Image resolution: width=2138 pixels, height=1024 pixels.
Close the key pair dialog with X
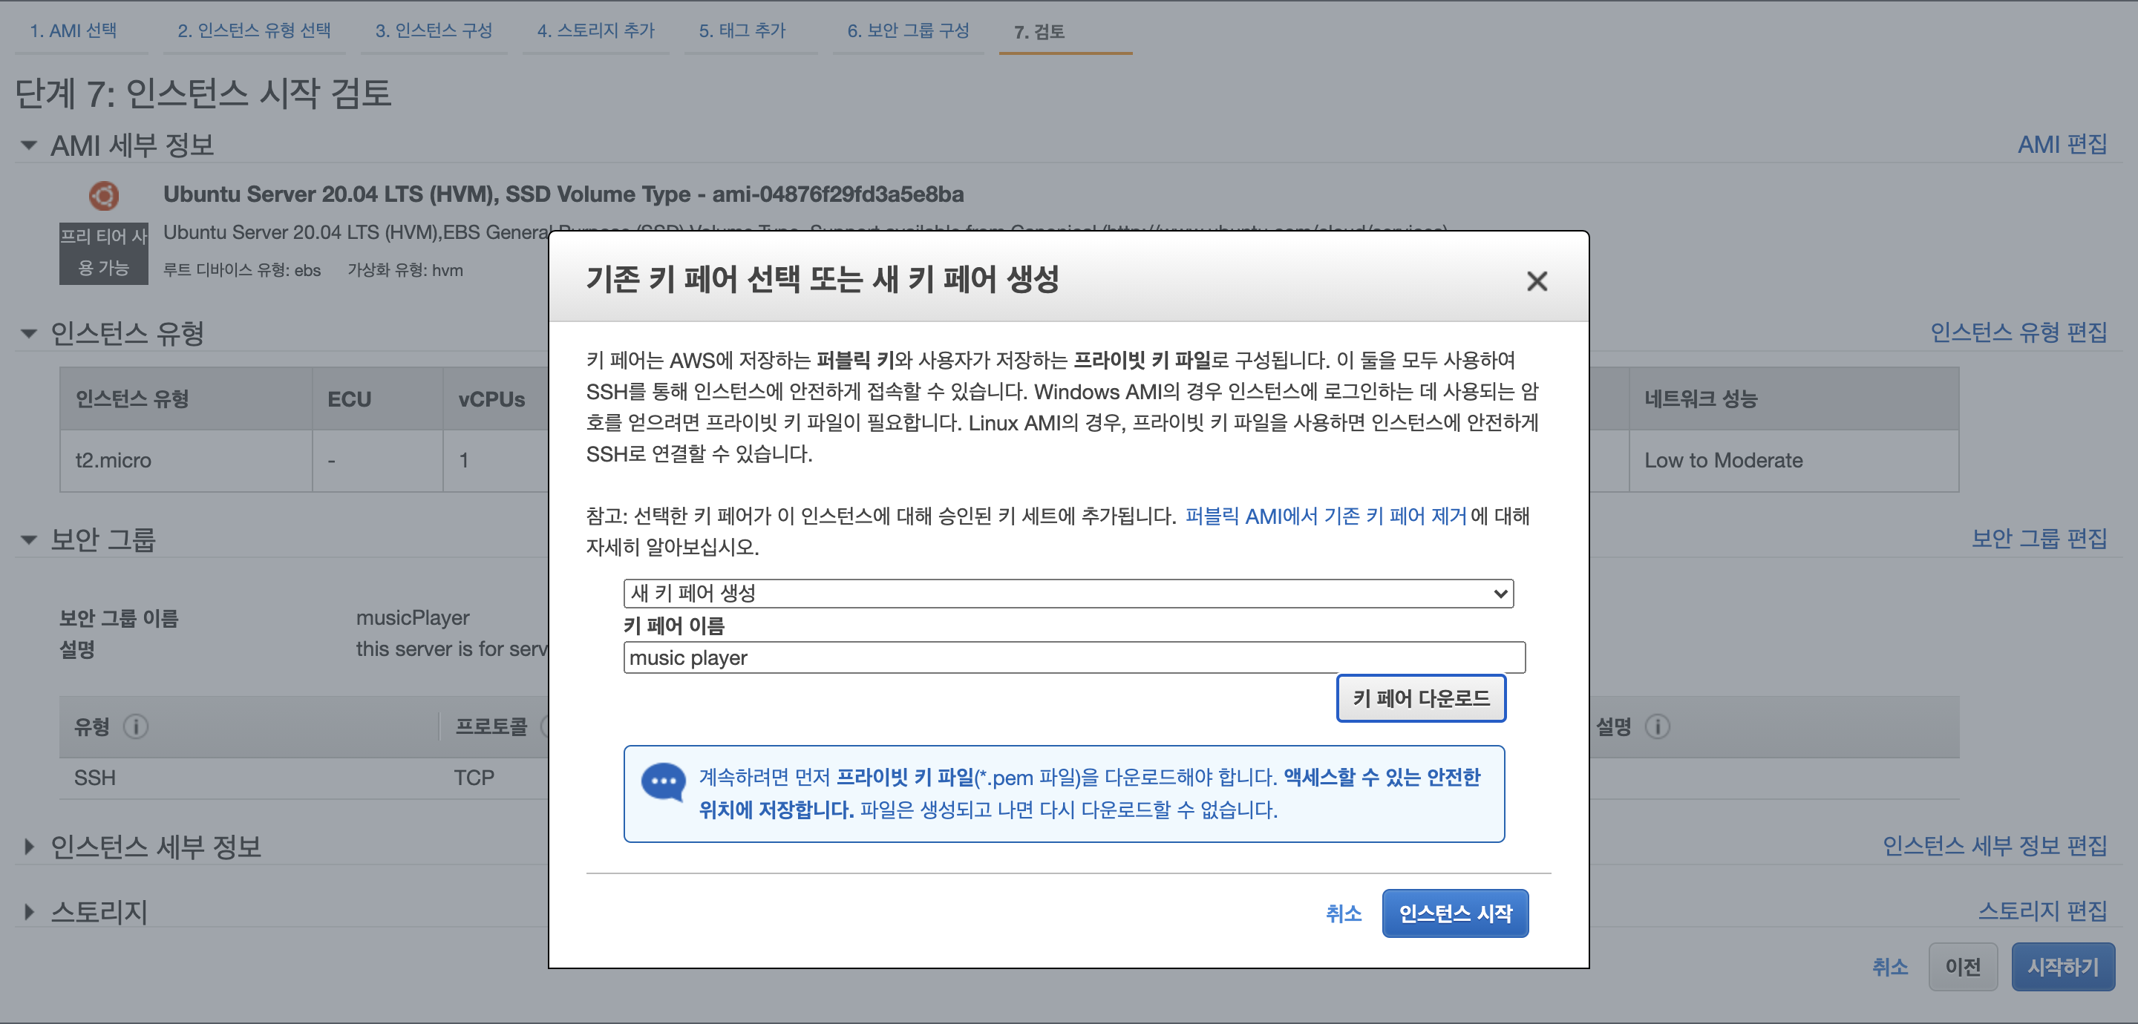pos(1536,281)
